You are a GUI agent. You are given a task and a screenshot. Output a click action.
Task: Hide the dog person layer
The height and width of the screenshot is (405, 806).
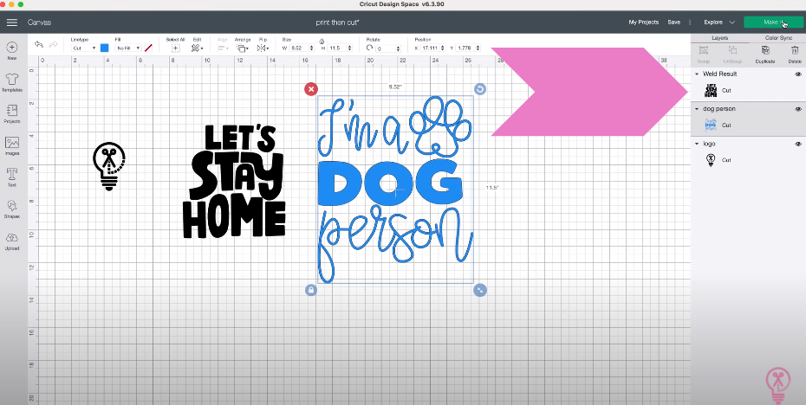click(798, 109)
